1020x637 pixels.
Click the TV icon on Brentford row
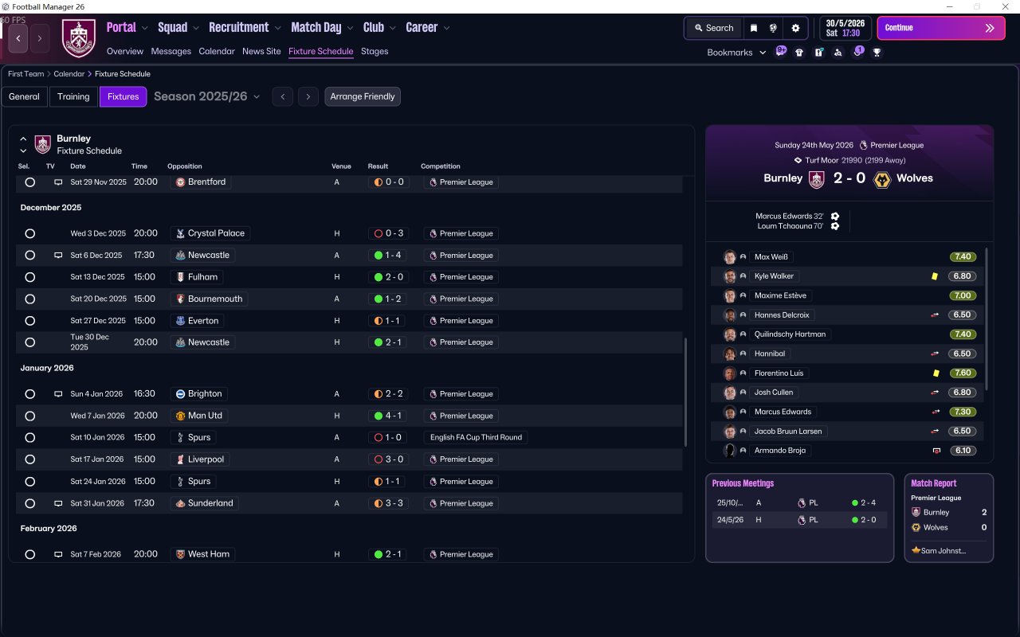(x=58, y=182)
